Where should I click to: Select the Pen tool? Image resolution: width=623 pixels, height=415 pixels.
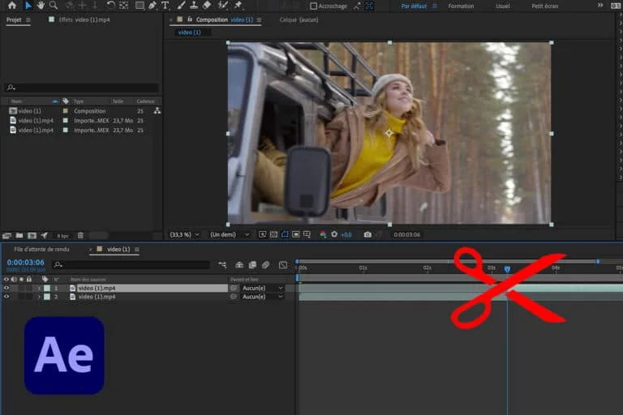point(153,6)
